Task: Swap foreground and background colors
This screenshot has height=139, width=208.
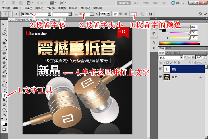Action: point(6,119)
